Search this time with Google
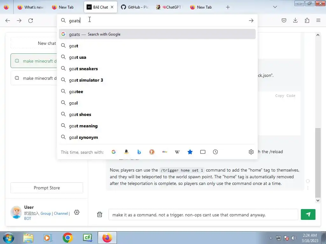 [x=114, y=152]
